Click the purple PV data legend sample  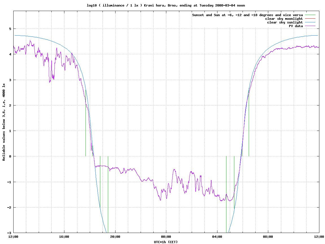pos(310,26)
